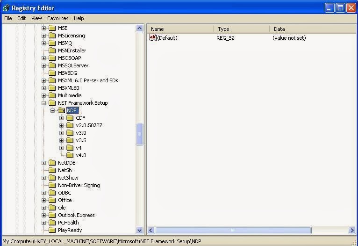The image size is (358, 246).
Task: Expand the MSMQ key
Action: tap(43, 43)
